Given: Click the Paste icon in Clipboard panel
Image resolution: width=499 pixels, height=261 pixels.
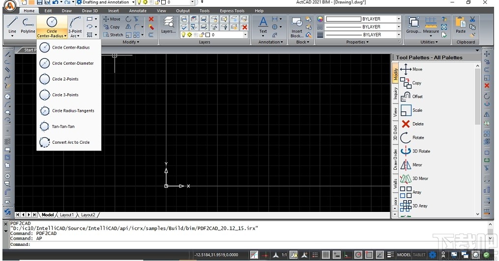Looking at the screenshot, I should [x=461, y=26].
